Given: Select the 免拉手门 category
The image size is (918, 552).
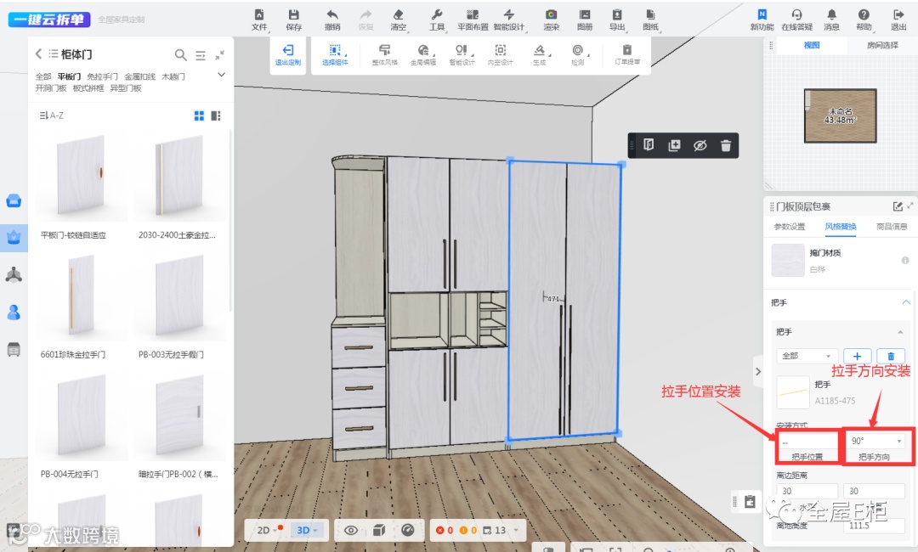Looking at the screenshot, I should coord(103,76).
